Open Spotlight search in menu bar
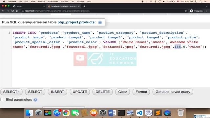The width and height of the screenshot is (210, 118). (x=200, y=1)
